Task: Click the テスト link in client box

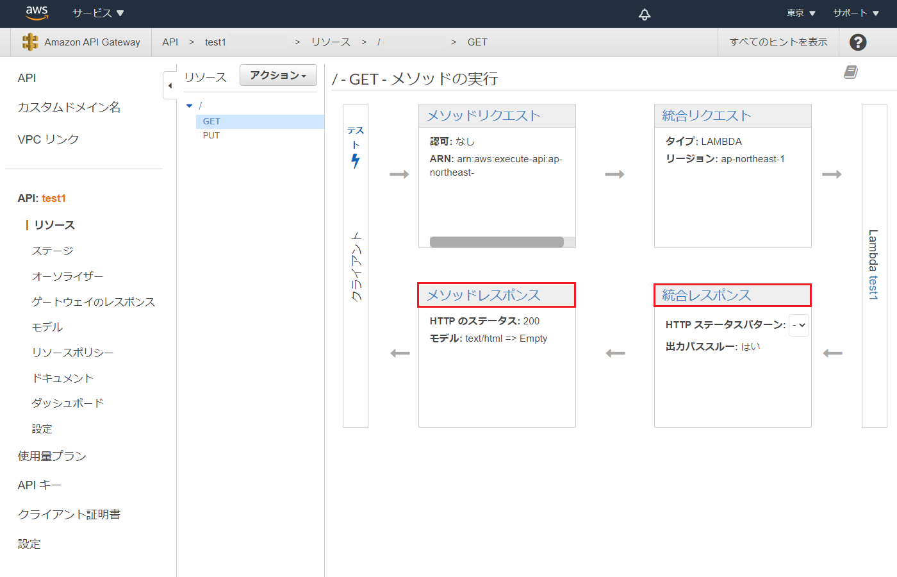Action: (x=356, y=137)
